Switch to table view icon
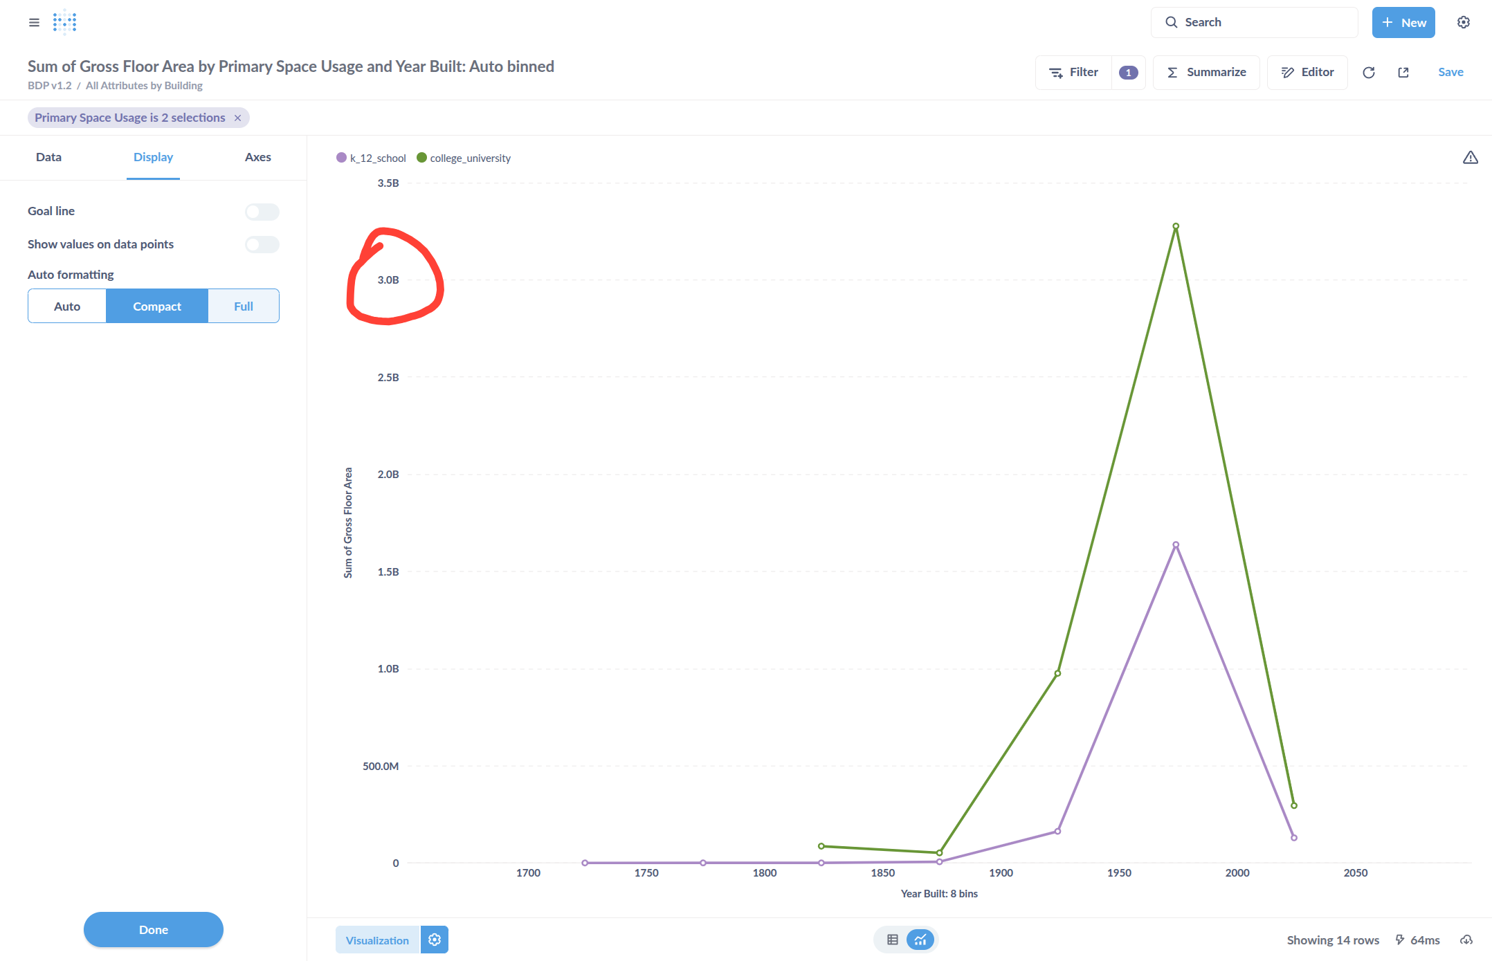 [x=892, y=940]
